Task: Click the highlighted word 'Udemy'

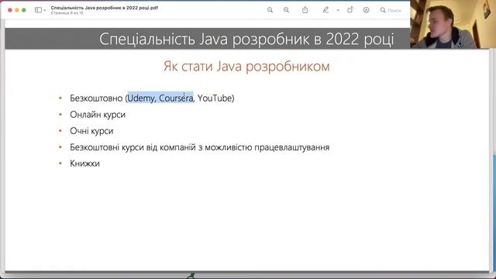Action: (141, 98)
